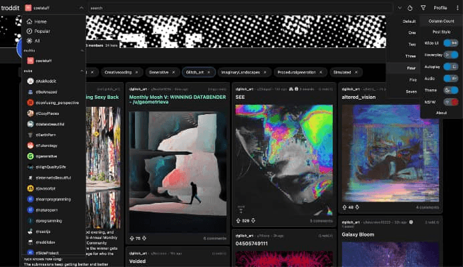
Task: Open the Post Style submenu
Action: coord(441,32)
